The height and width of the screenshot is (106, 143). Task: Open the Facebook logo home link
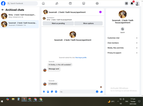click(x=3, y=3)
